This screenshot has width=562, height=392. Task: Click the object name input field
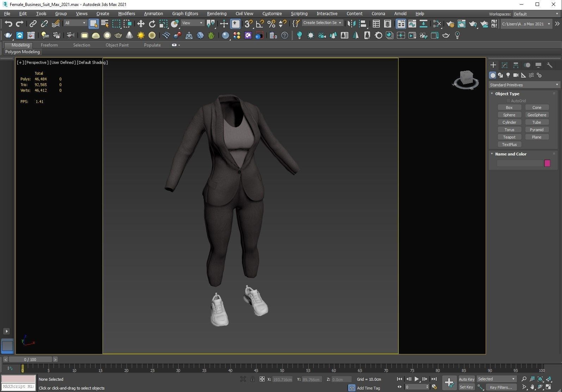[520, 163]
